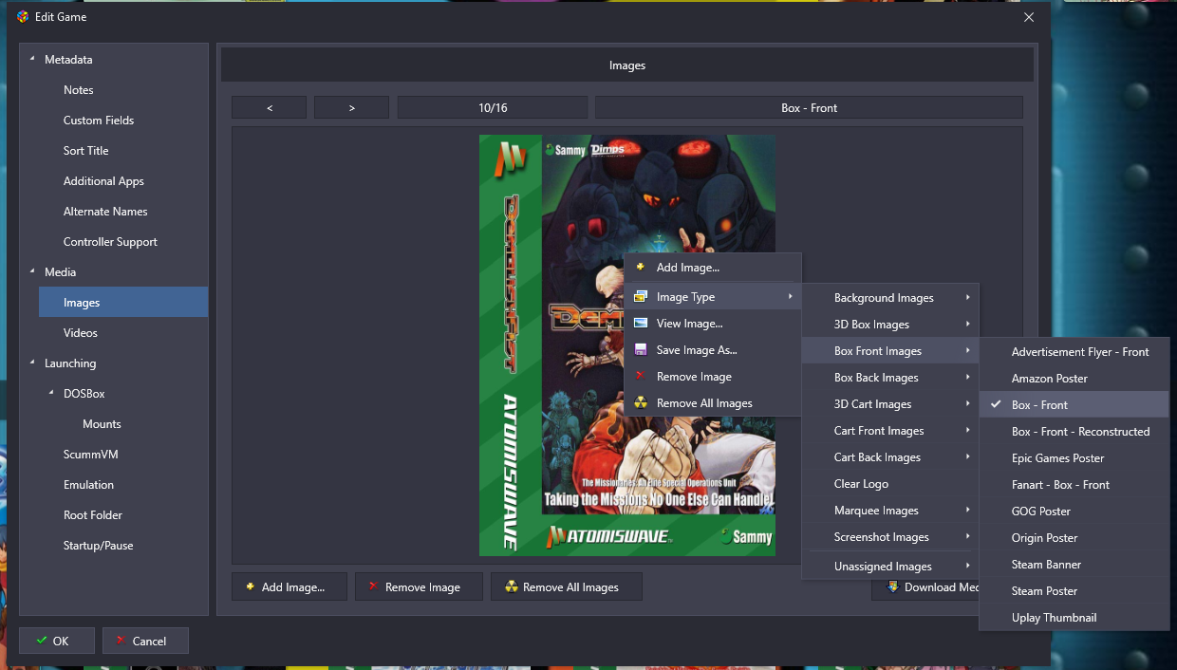Screen dimensions: 1177x670
Task: Close the Edit Game dialog
Action: point(1029,17)
